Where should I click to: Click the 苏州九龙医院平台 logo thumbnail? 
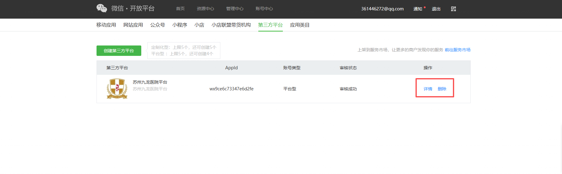[x=117, y=89]
